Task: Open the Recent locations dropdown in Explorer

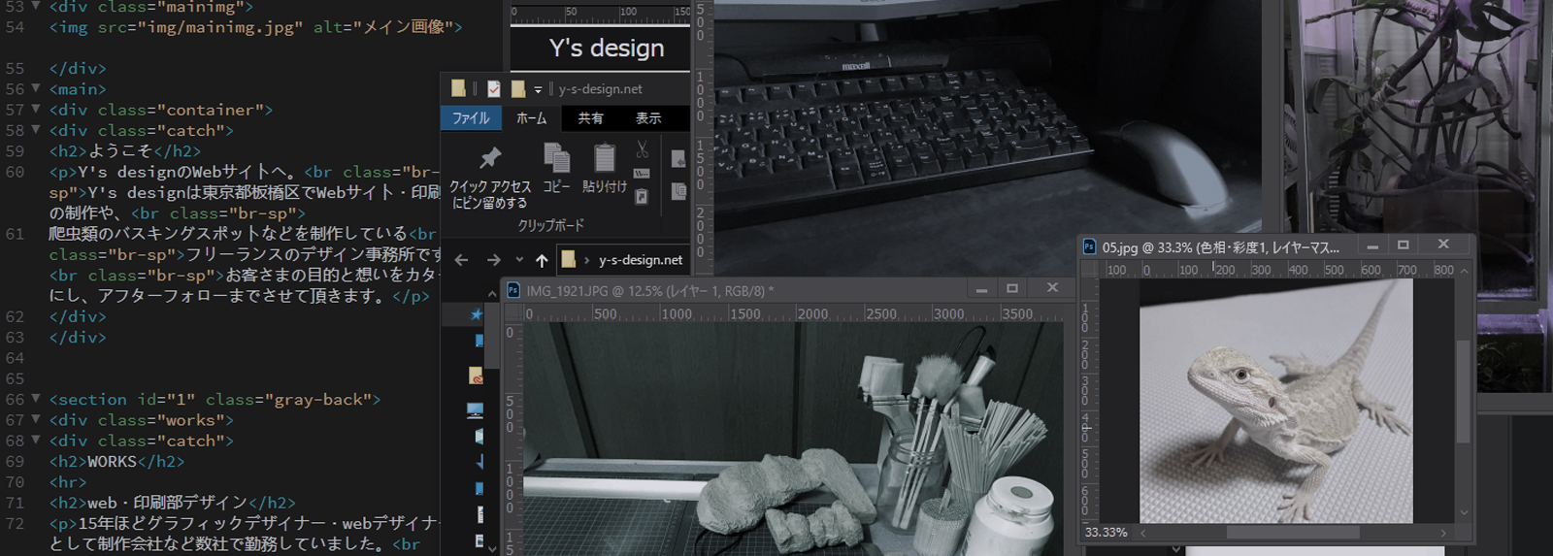Action: pyautogui.click(x=519, y=260)
